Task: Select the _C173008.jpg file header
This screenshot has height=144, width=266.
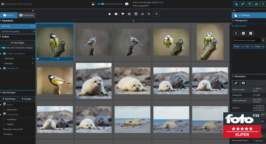Action: click(x=249, y=15)
